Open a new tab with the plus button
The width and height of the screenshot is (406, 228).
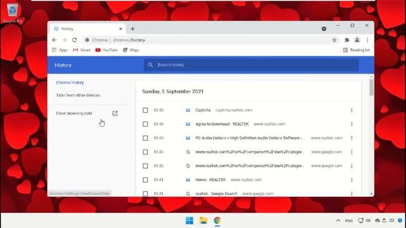pos(133,28)
